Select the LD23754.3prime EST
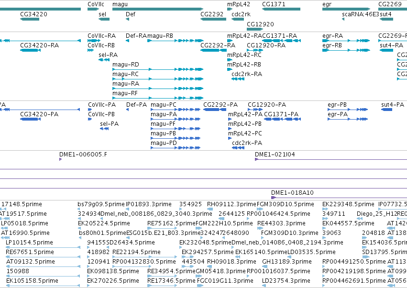 click(x=264, y=286)
